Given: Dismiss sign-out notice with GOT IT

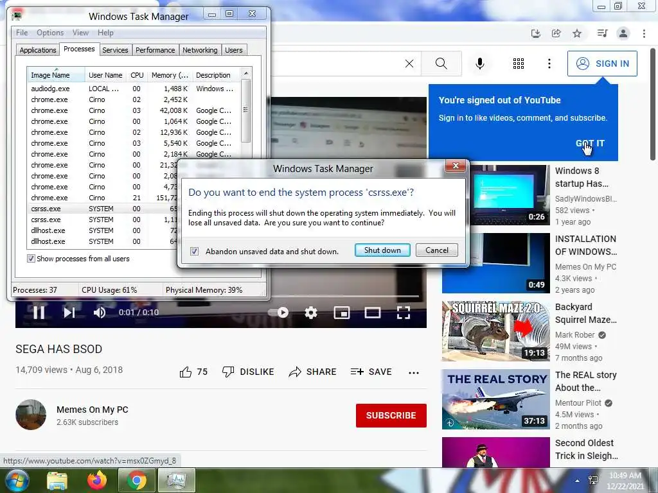Looking at the screenshot, I should [590, 143].
